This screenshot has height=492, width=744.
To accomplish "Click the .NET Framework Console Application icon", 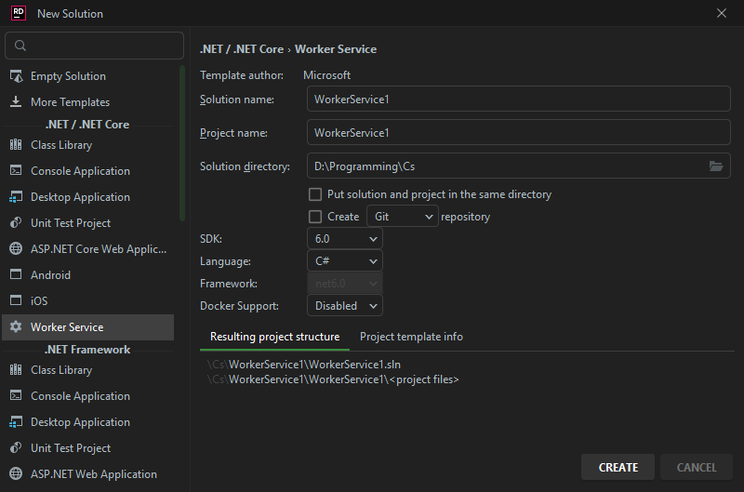I will [16, 395].
